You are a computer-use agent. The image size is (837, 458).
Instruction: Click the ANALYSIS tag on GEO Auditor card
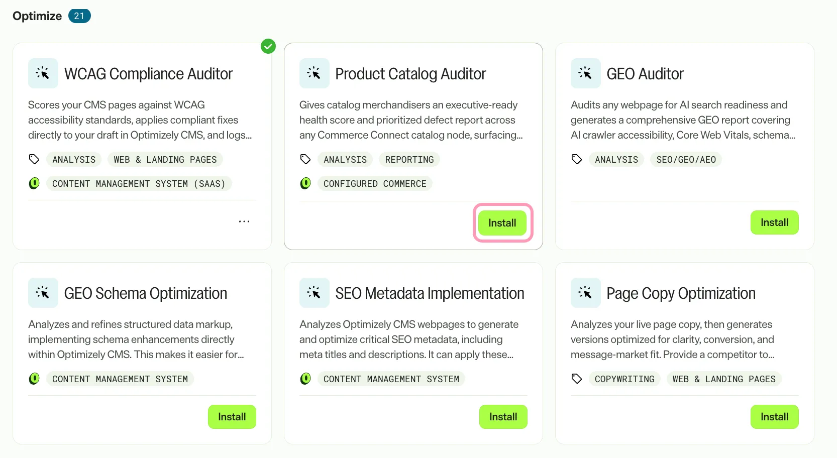pyautogui.click(x=616, y=159)
